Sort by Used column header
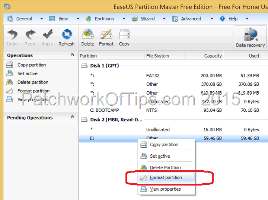Viewport: 268px width, 200px height. 242,56
